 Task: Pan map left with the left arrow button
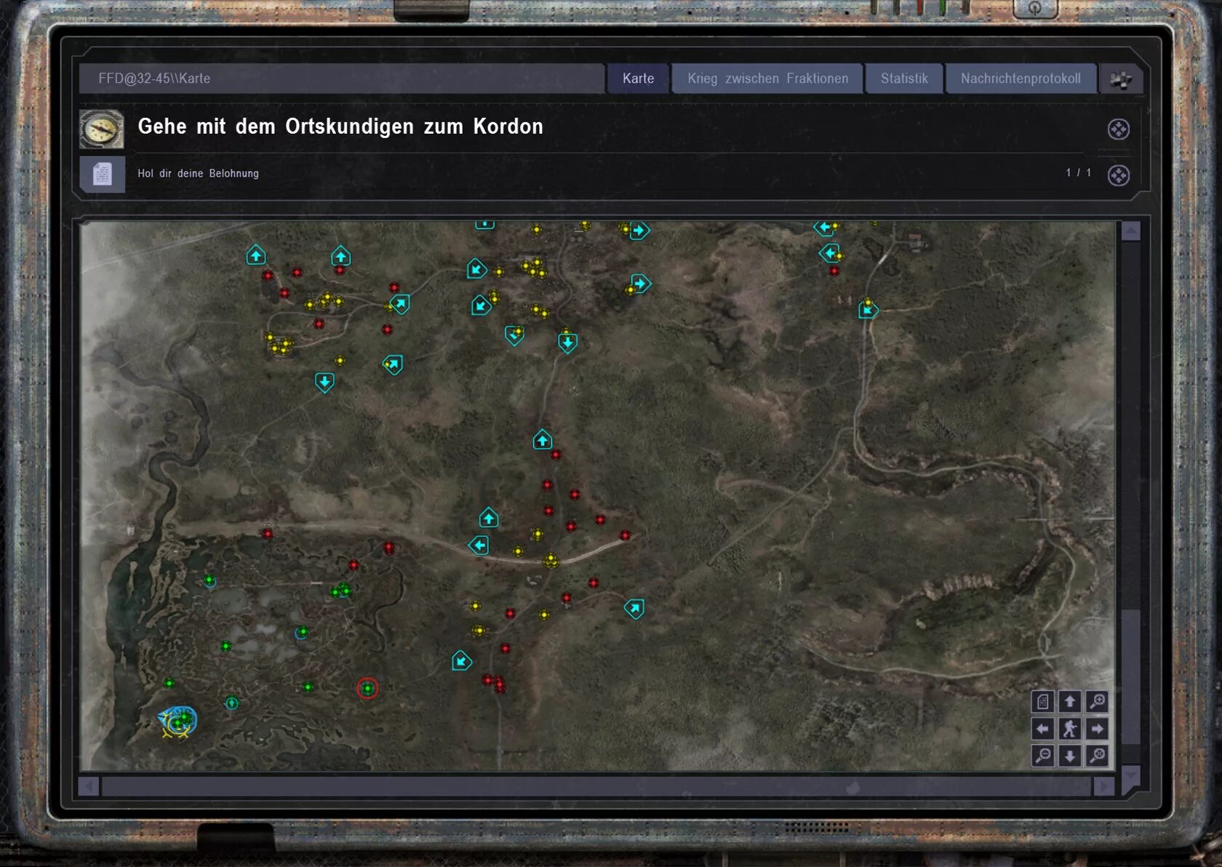(x=1042, y=729)
